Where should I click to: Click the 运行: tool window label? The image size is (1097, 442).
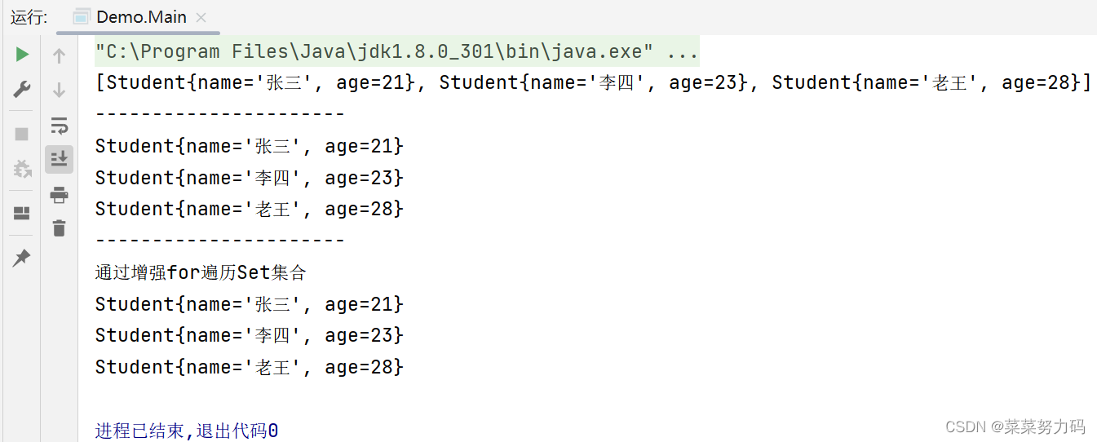29,17
